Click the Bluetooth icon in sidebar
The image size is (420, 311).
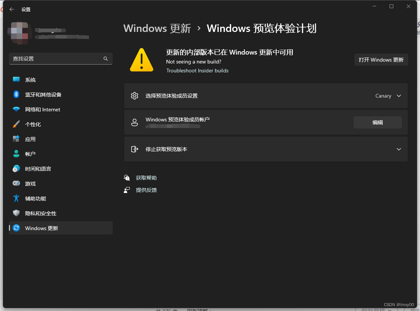pos(16,94)
